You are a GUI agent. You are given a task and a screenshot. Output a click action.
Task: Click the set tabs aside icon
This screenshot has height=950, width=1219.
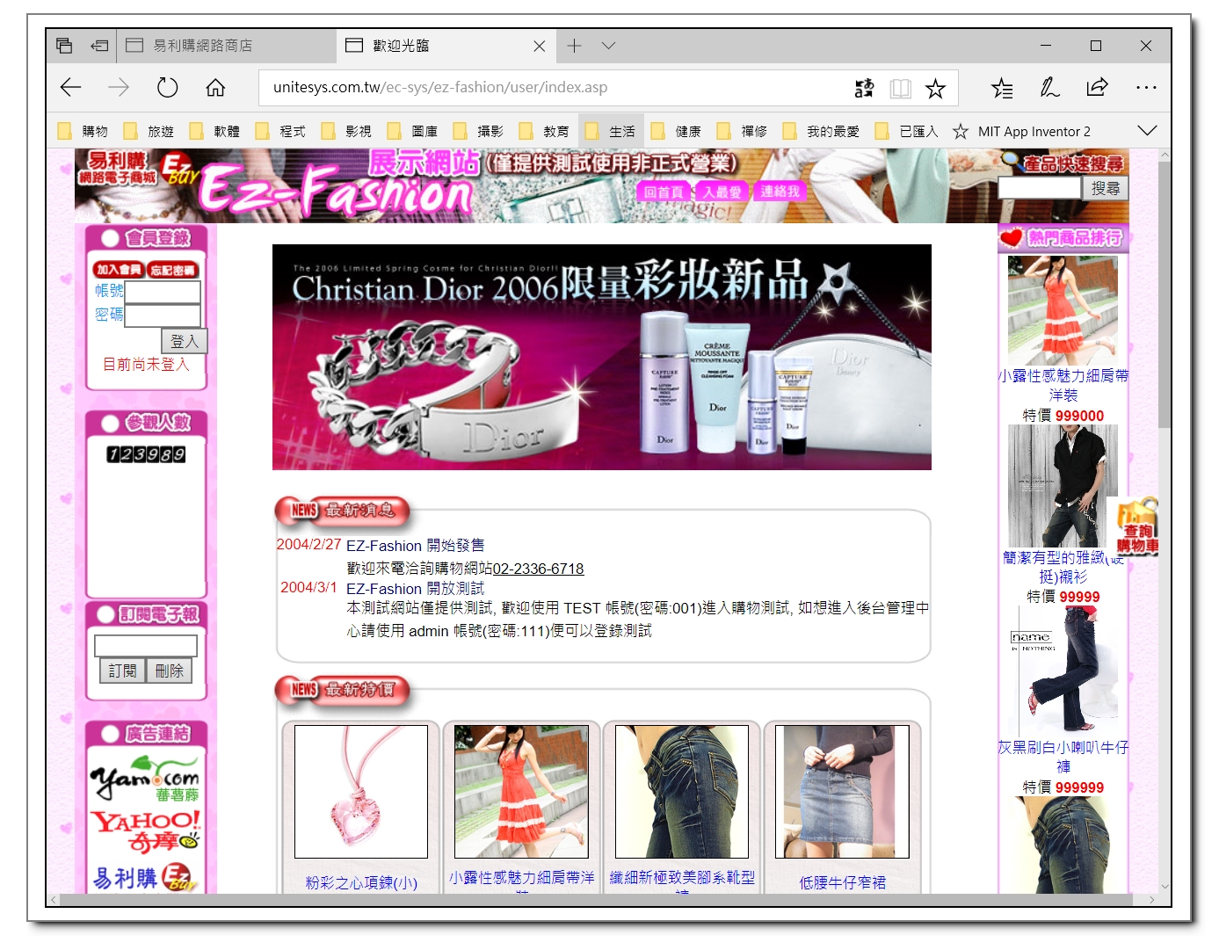click(x=99, y=46)
